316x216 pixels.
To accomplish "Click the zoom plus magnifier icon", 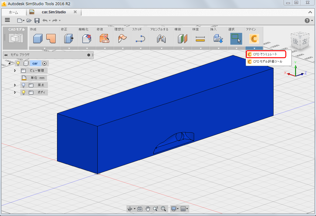I will [x=155, y=209].
